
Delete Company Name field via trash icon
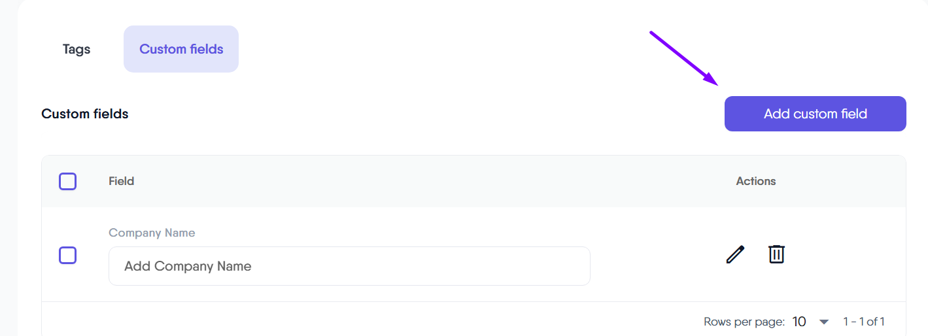[x=776, y=254]
